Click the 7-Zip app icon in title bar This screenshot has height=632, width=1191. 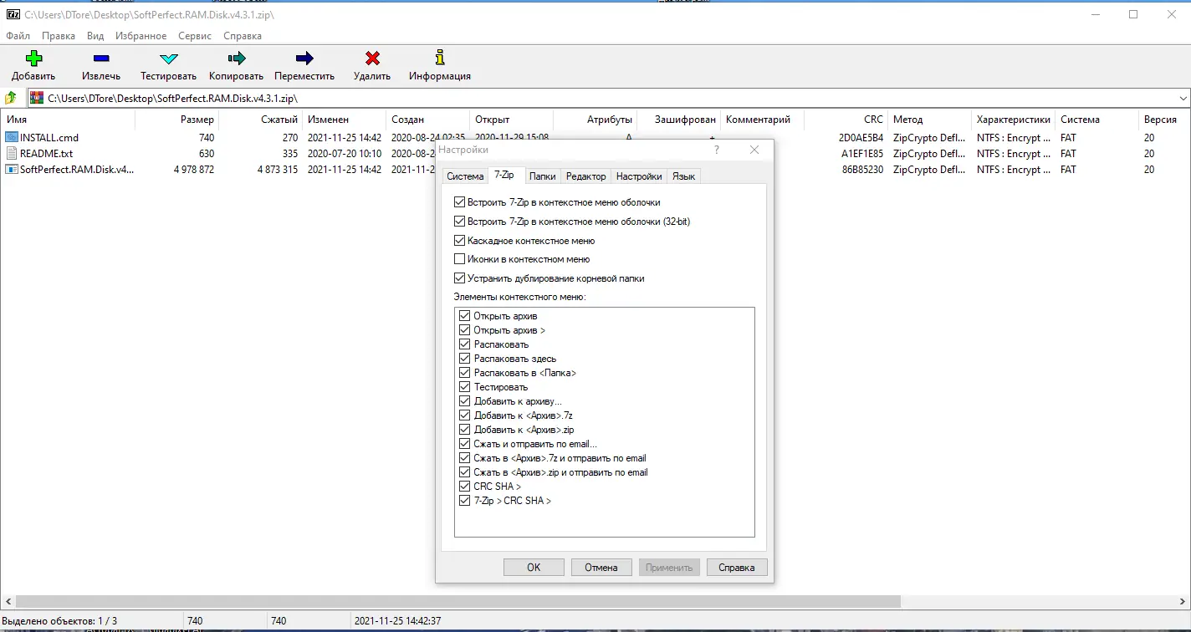coord(13,14)
